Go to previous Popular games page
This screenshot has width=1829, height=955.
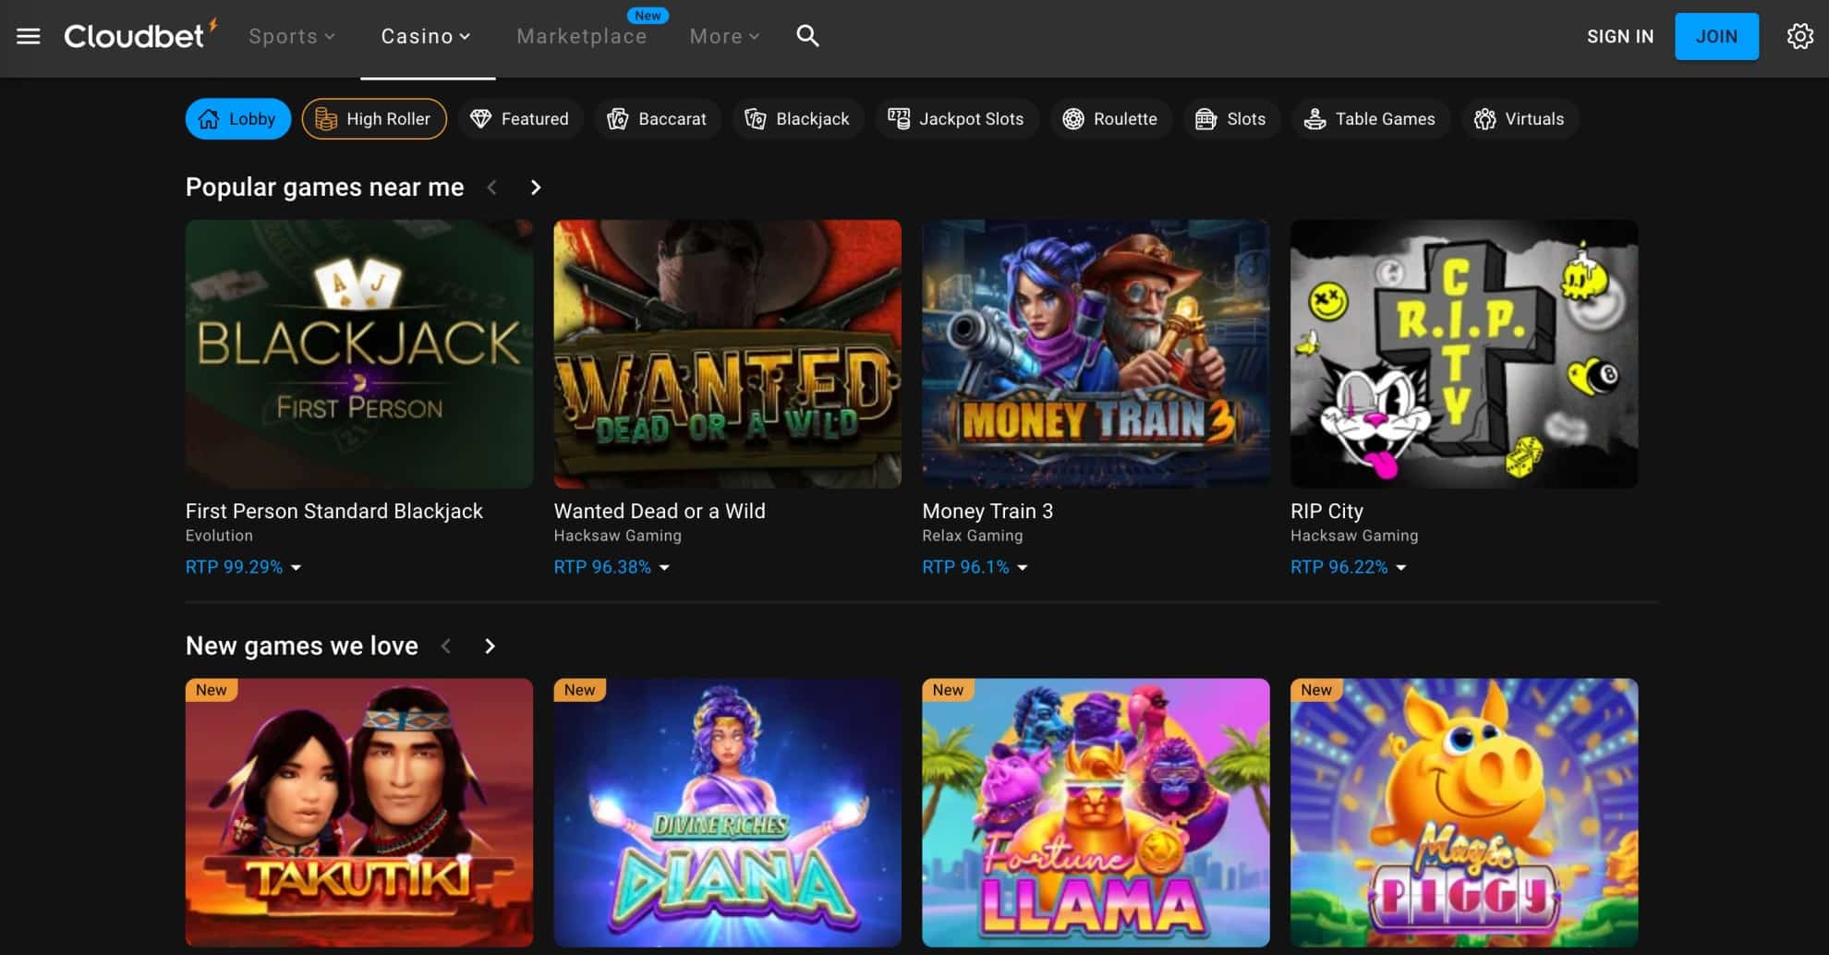(492, 187)
